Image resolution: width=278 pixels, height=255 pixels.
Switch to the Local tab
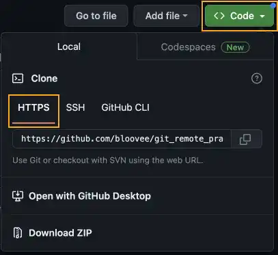coord(69,46)
